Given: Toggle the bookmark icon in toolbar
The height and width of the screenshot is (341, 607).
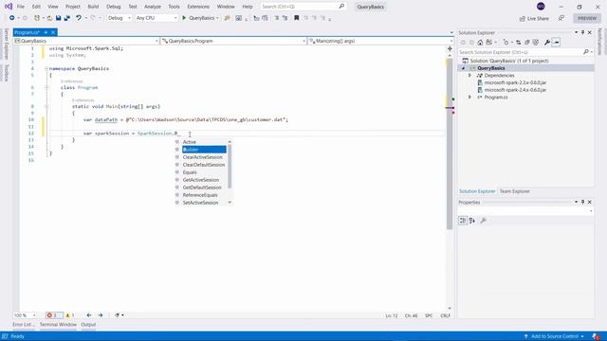Looking at the screenshot, I should 297,18.
